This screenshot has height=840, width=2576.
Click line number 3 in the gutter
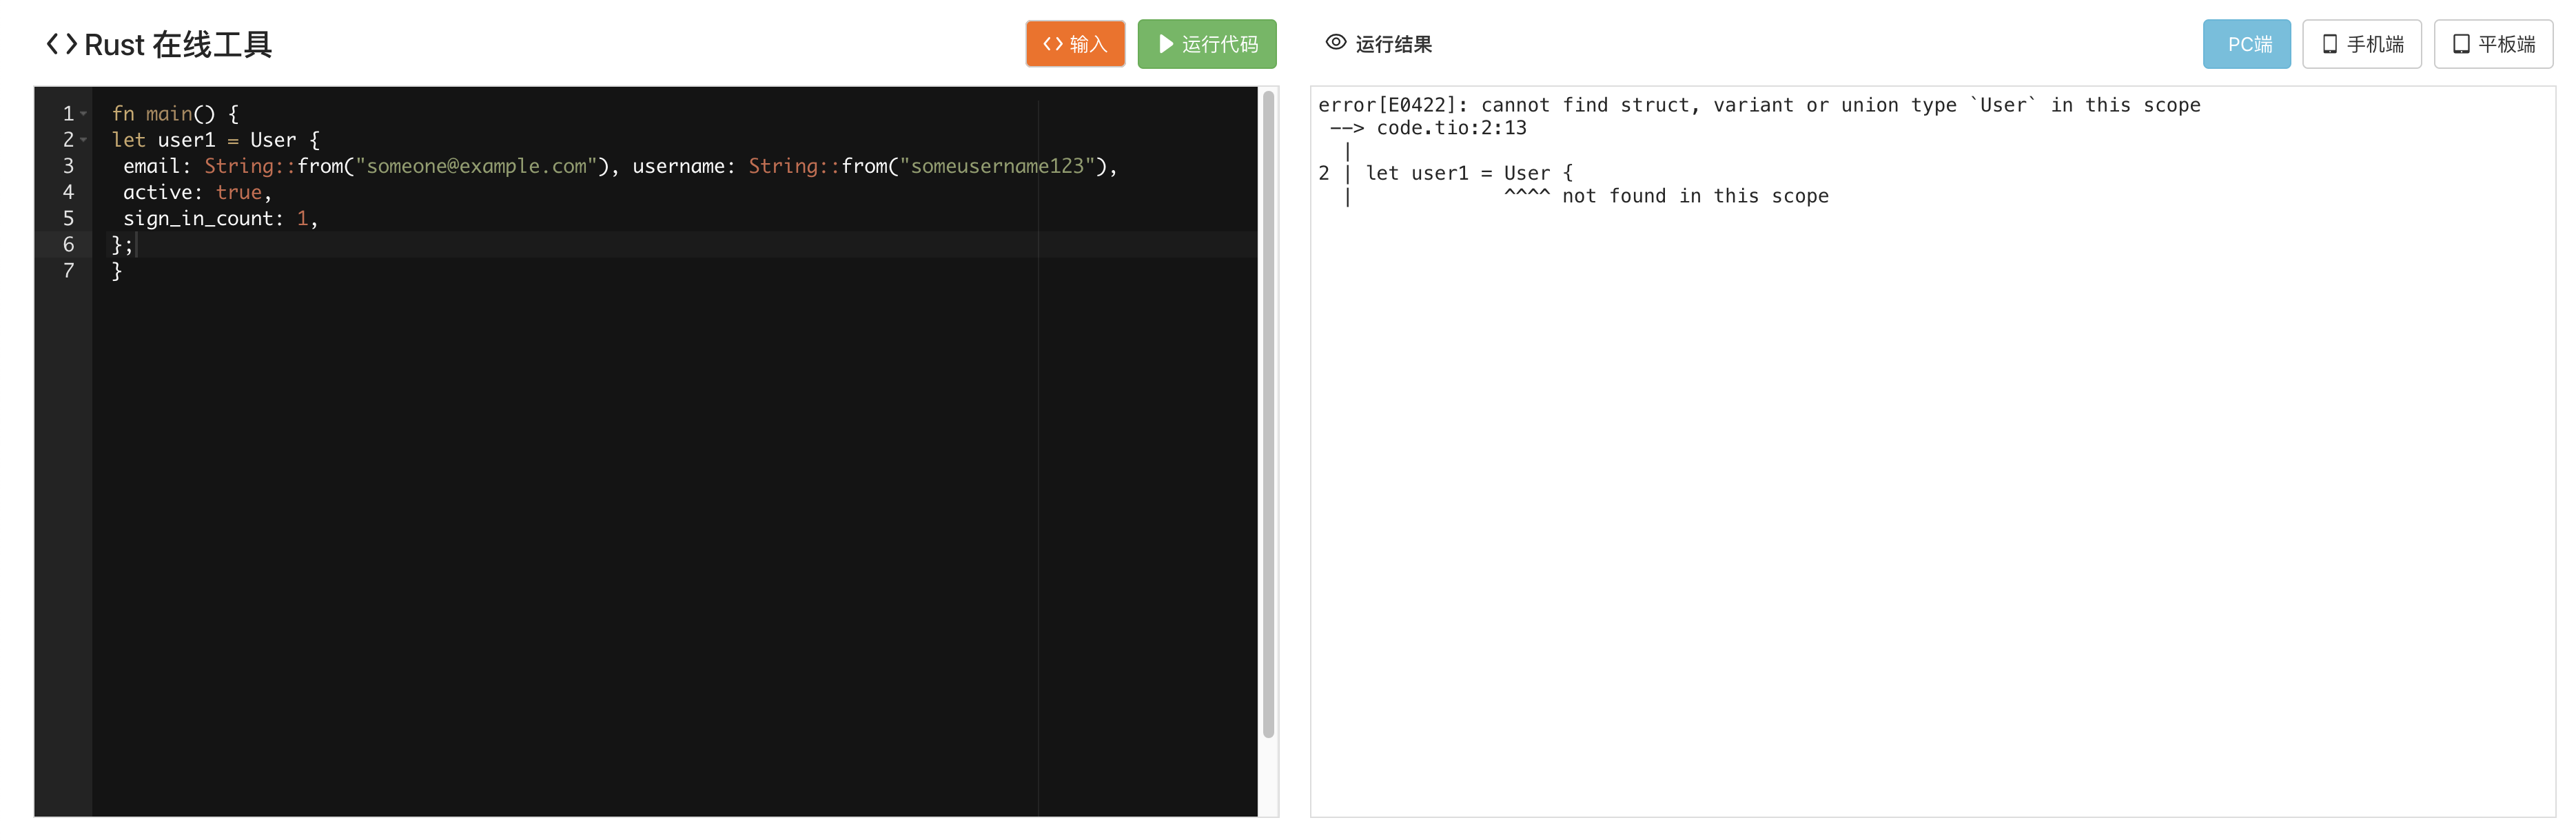[68, 166]
